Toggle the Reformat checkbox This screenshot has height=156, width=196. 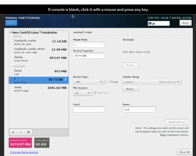(95, 93)
